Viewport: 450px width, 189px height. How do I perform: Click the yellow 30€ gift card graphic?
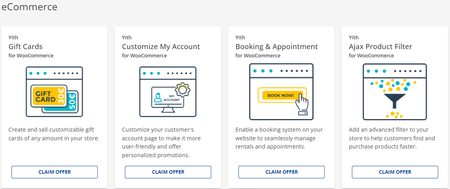click(x=49, y=97)
